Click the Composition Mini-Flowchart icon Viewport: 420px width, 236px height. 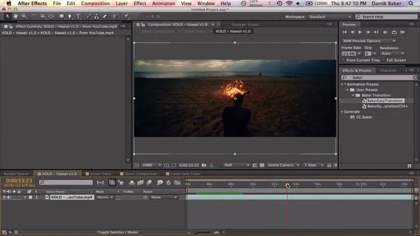(x=100, y=182)
